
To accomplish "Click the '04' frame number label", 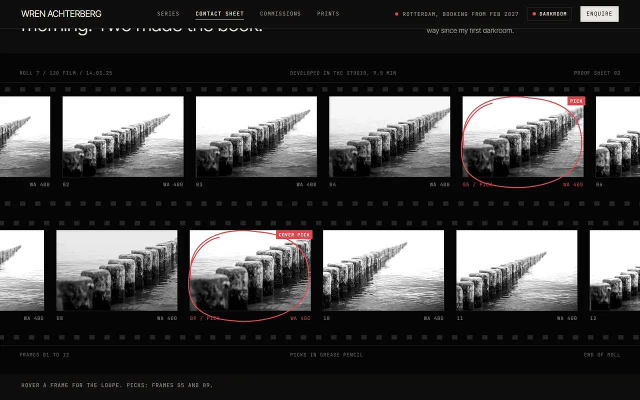I will (332, 184).
